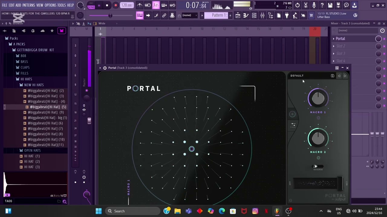Toggle the metronome icon
This screenshot has height=217, width=387.
(x=140, y=5)
